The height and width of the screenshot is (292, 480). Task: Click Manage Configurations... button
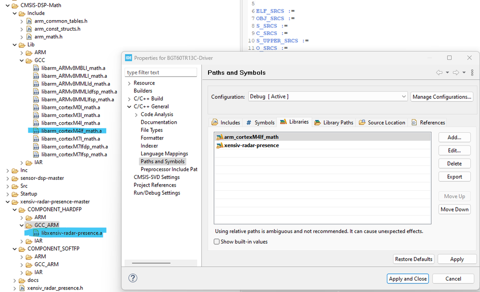[x=442, y=97]
